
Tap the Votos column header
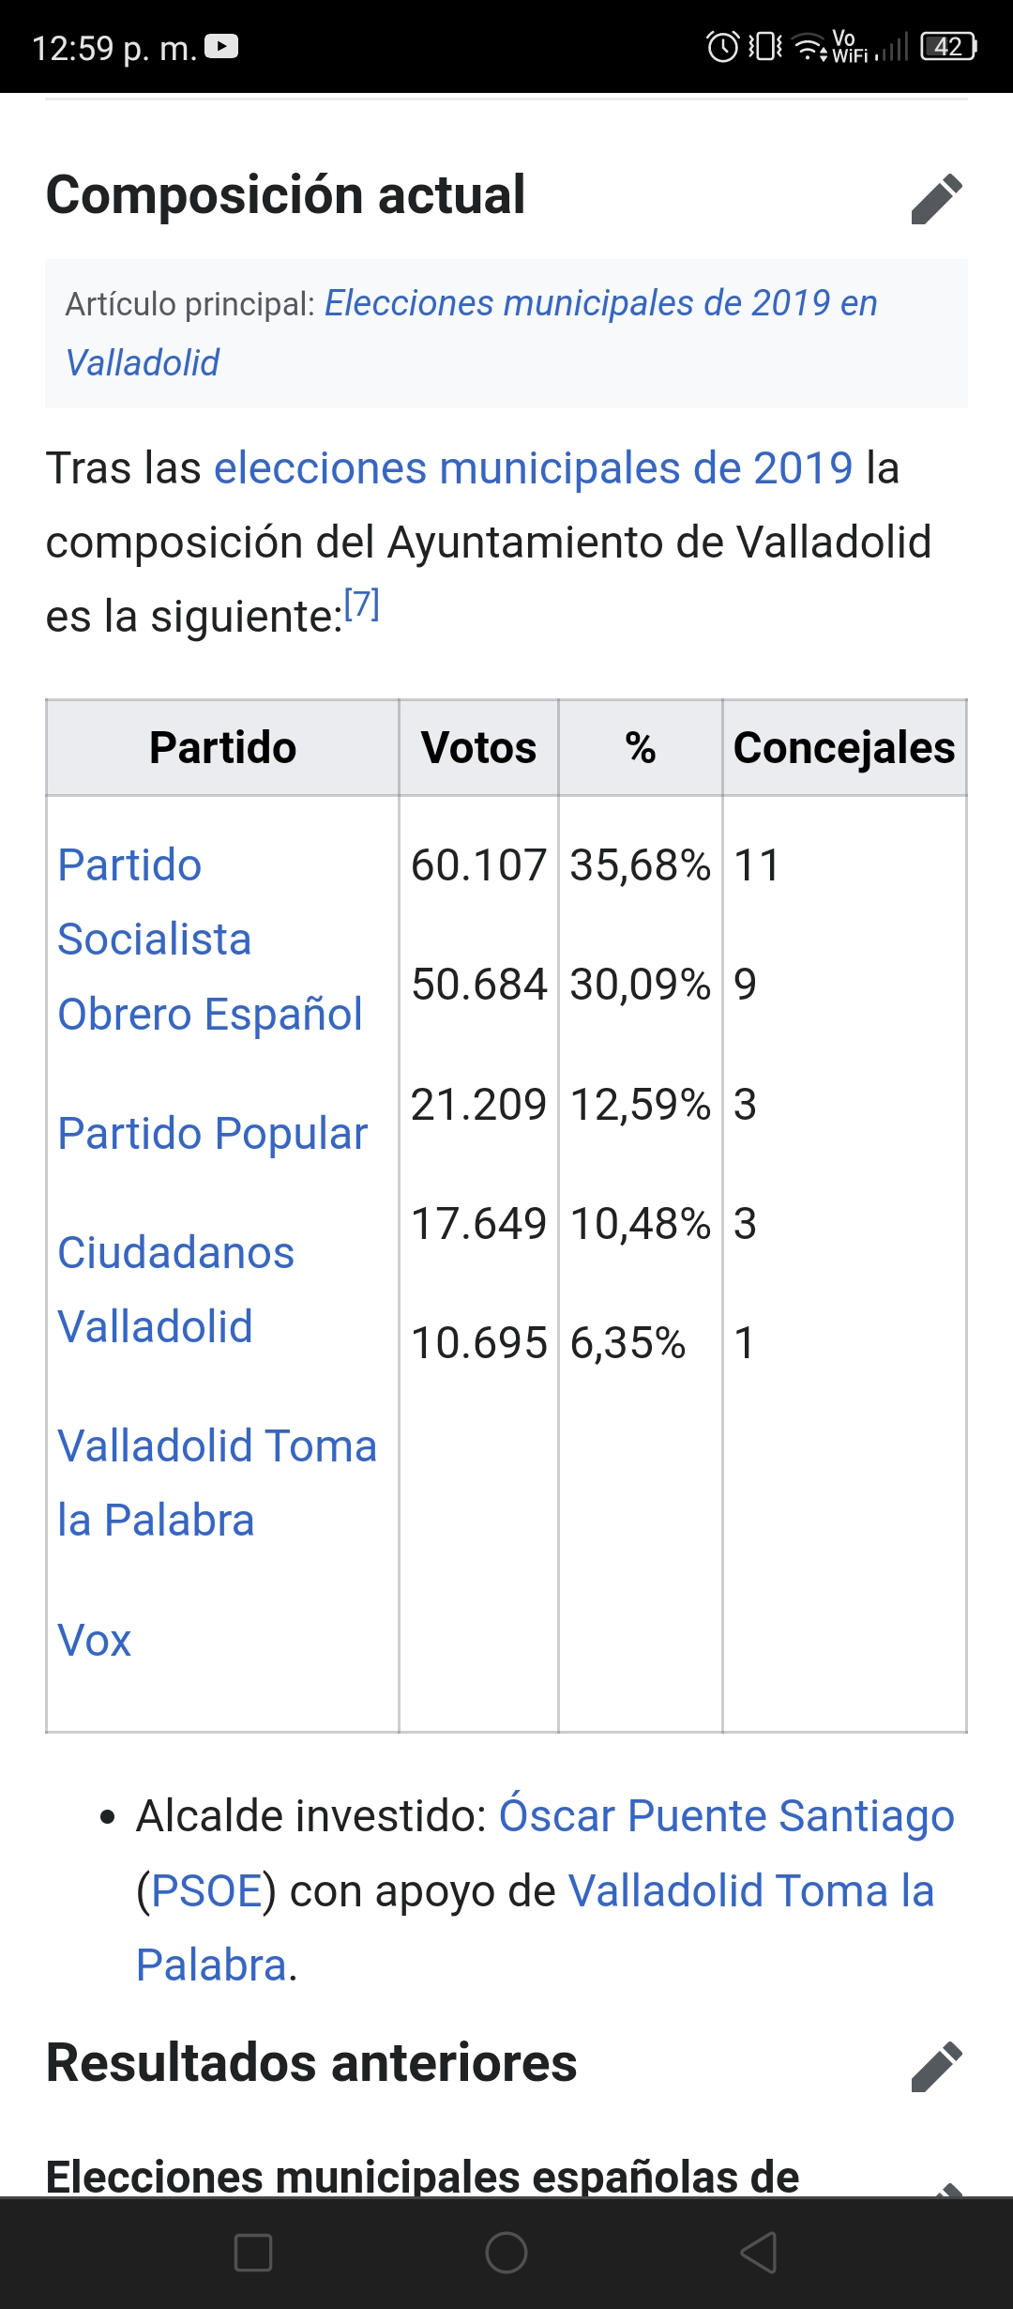pos(478,747)
